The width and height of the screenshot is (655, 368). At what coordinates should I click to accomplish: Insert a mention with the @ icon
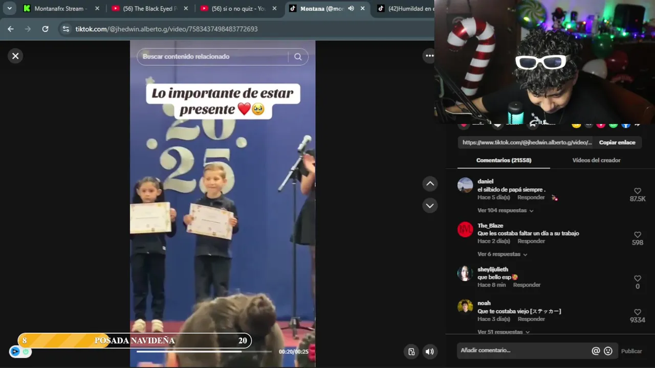coord(596,351)
